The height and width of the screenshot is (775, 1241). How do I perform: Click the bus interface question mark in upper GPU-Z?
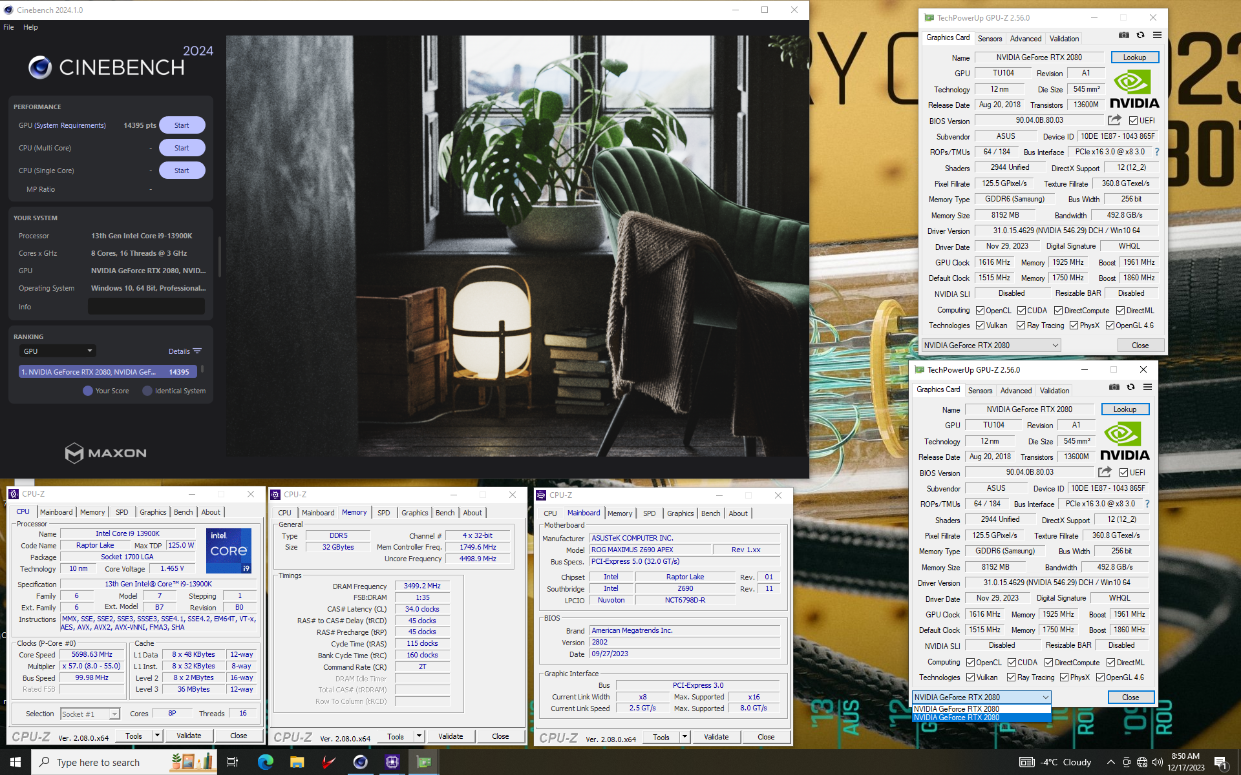[x=1157, y=152]
